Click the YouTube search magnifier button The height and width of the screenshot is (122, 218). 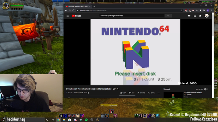click(168, 16)
